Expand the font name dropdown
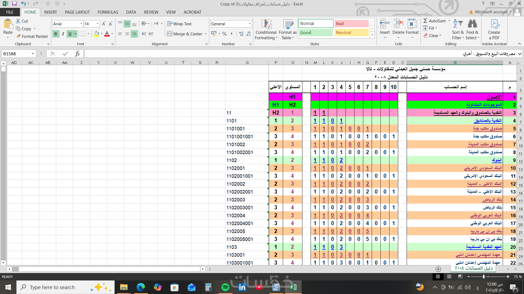 [x=81, y=24]
